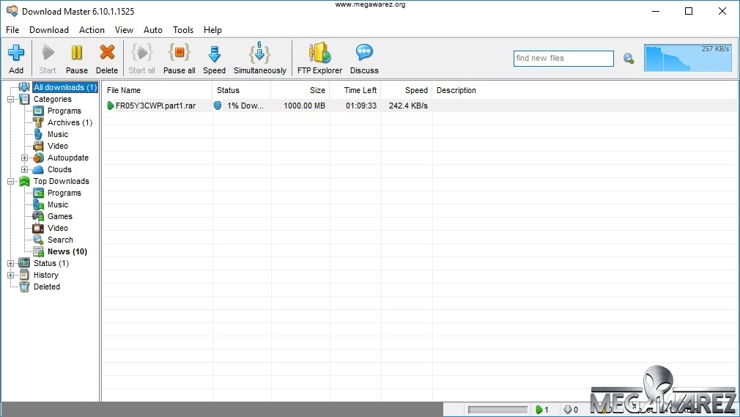This screenshot has height=417, width=740.
Task: Open the View menu
Action: [x=124, y=30]
